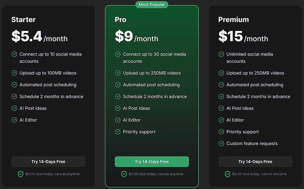Viewport: 304px width, 189px height.
Task: Click the checkmark next to Upload up to 100MB videos
Action: [14, 73]
